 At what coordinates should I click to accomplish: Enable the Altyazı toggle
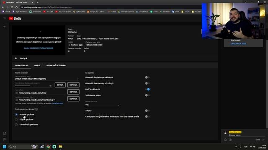(x=147, y=110)
